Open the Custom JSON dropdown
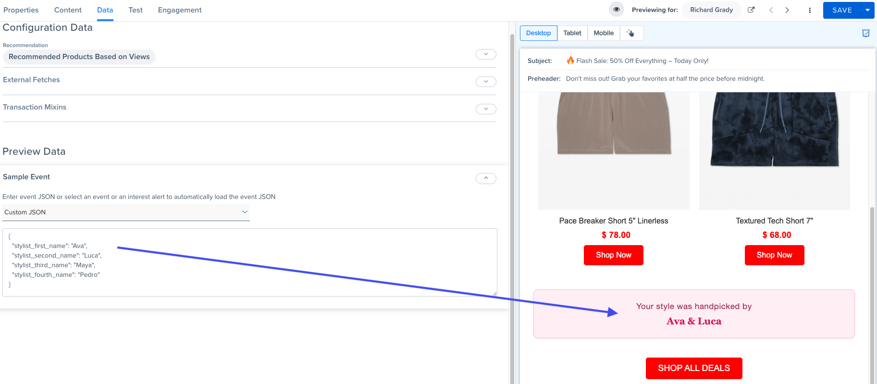The height and width of the screenshot is (384, 877). pyautogui.click(x=126, y=212)
